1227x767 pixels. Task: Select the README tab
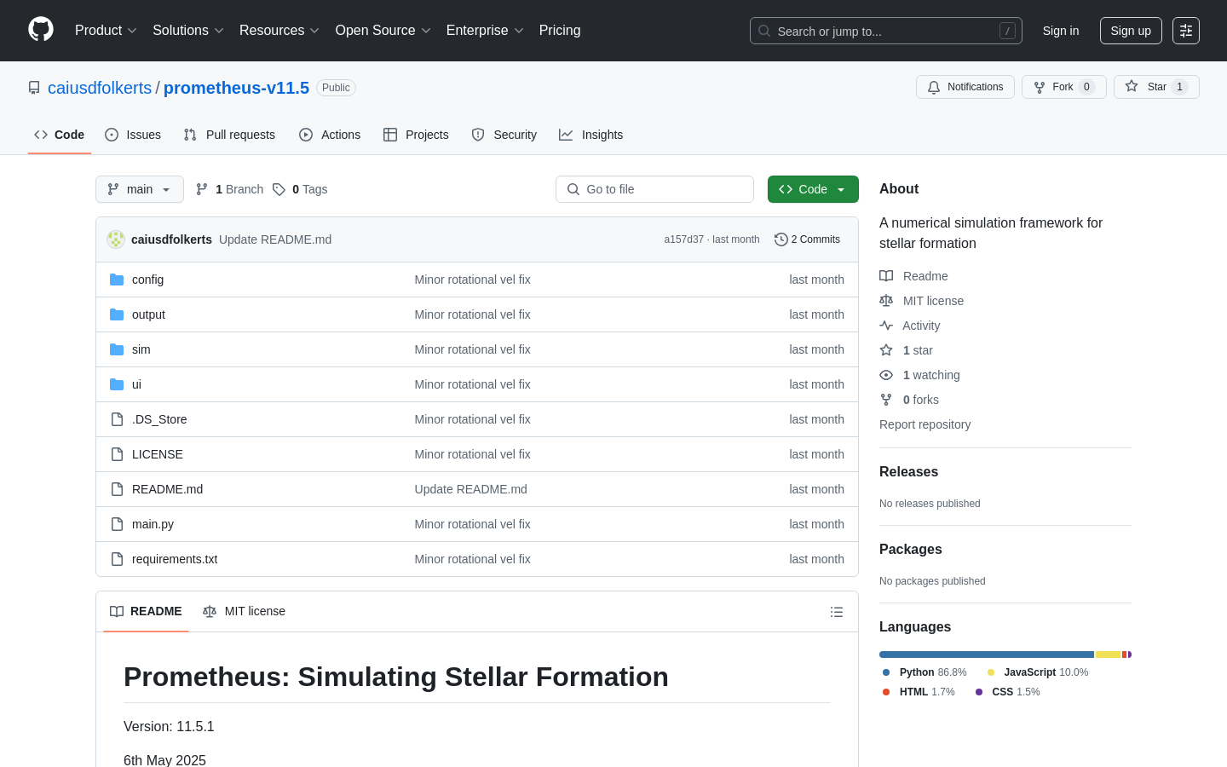pyautogui.click(x=146, y=611)
